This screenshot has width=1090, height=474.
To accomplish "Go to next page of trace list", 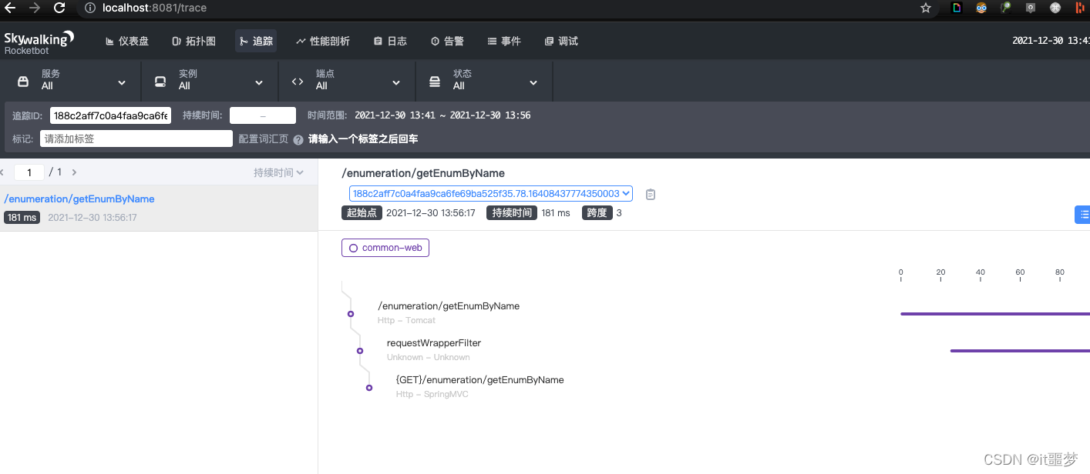I will pos(74,172).
